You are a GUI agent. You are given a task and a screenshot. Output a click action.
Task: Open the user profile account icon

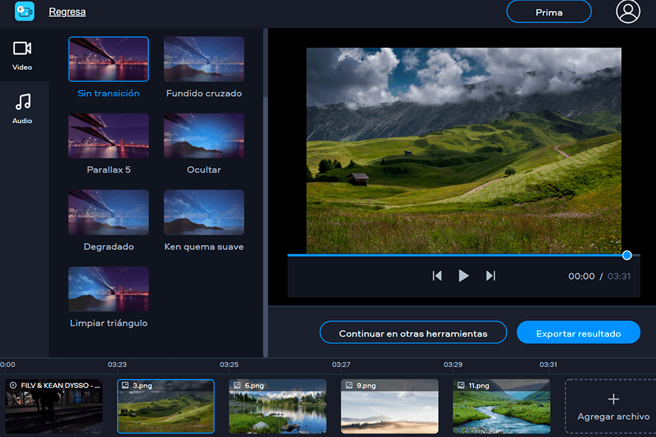628,12
